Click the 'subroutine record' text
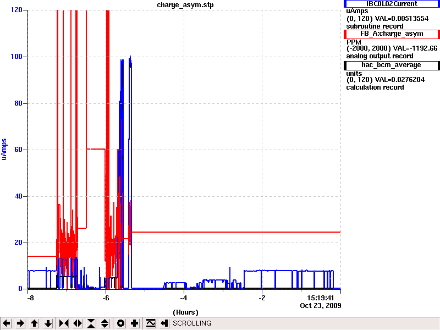 (375, 26)
